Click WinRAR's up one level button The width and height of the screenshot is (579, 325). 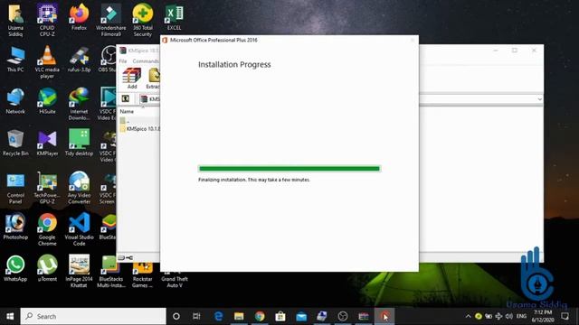click(x=126, y=98)
